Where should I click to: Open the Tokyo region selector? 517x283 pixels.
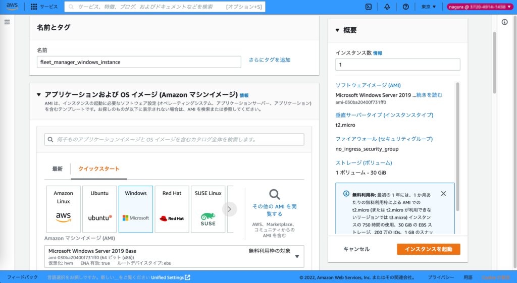click(x=428, y=7)
